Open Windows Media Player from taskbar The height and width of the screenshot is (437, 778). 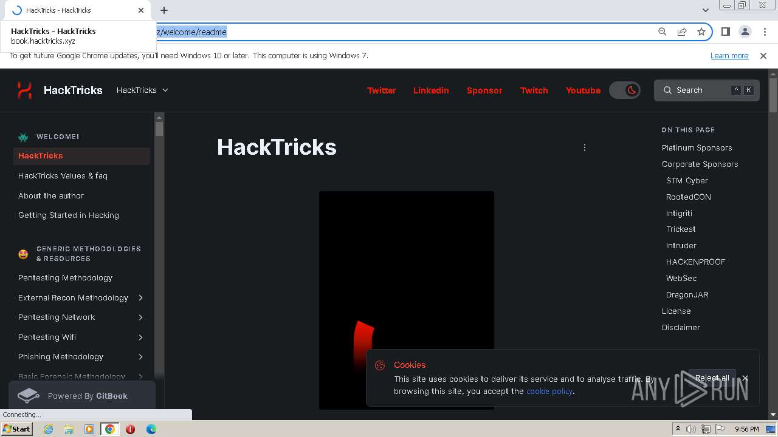tap(89, 429)
